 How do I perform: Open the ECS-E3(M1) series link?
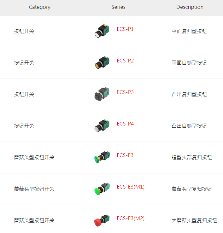point(131,187)
